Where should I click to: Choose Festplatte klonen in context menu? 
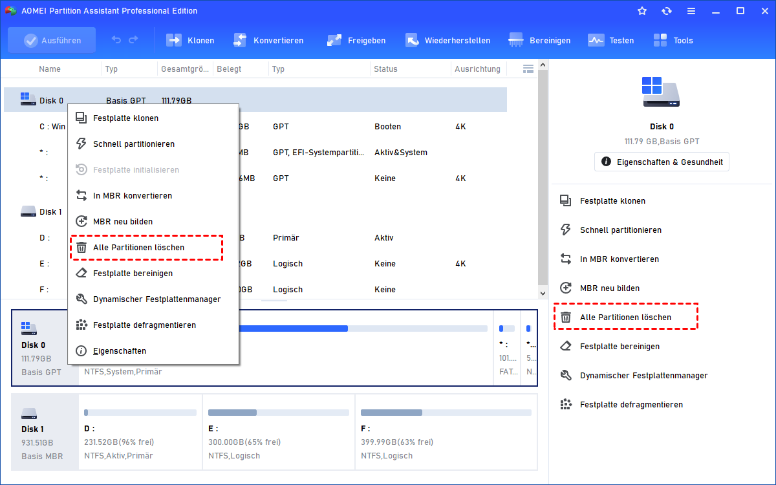click(153, 118)
